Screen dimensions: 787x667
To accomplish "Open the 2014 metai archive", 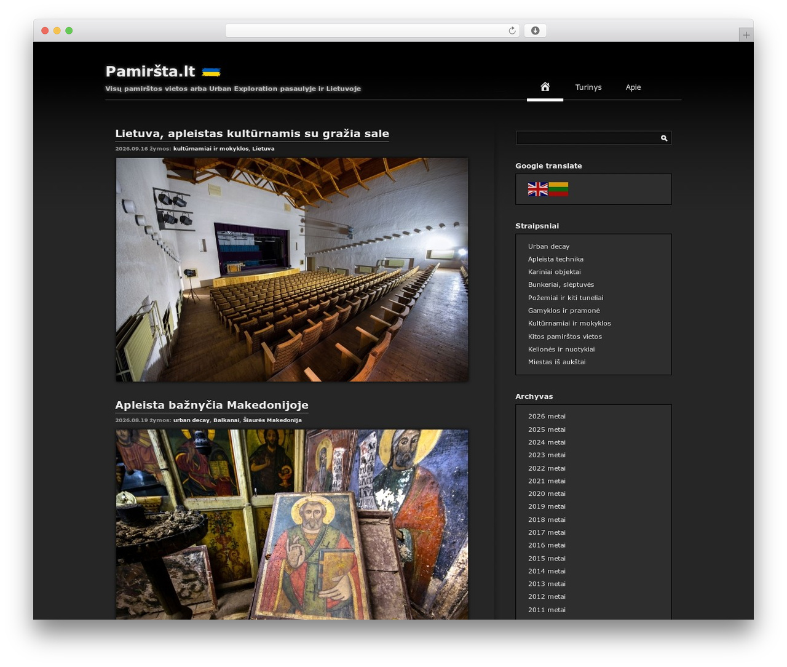I will coord(547,572).
